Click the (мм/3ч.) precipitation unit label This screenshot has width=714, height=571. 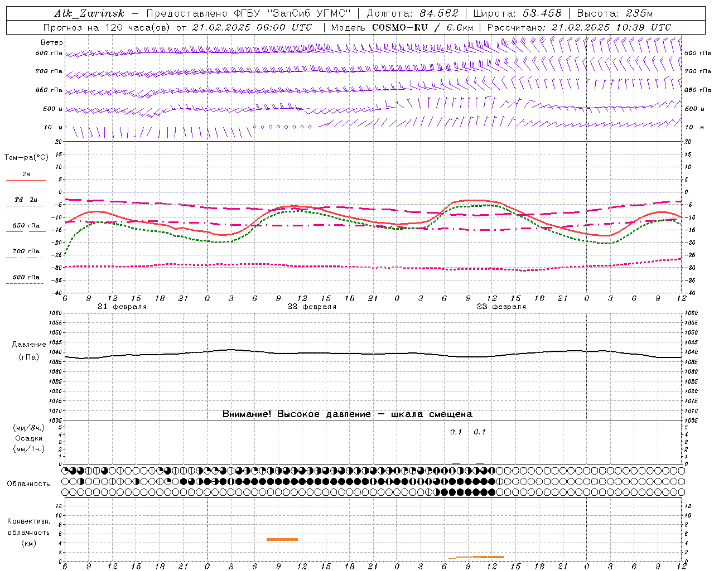(x=29, y=428)
